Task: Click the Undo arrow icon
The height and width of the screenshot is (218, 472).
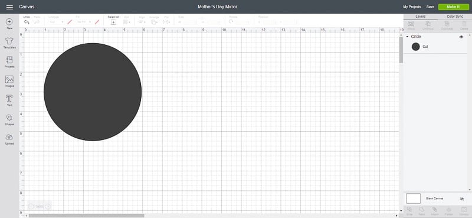Action: (x=27, y=22)
